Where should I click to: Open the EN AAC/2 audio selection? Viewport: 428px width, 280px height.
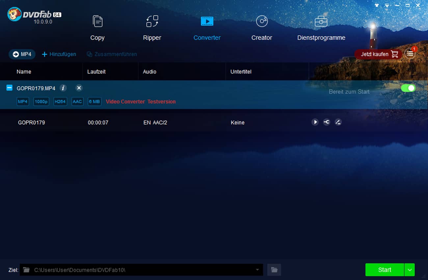155,123
